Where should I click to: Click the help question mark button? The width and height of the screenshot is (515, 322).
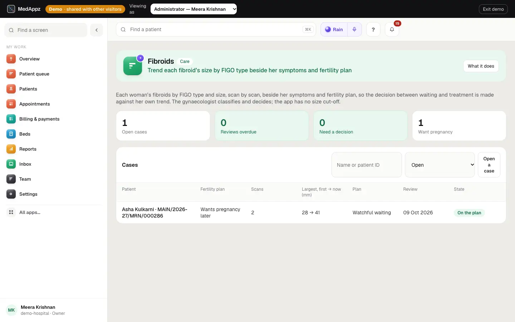[x=373, y=29]
